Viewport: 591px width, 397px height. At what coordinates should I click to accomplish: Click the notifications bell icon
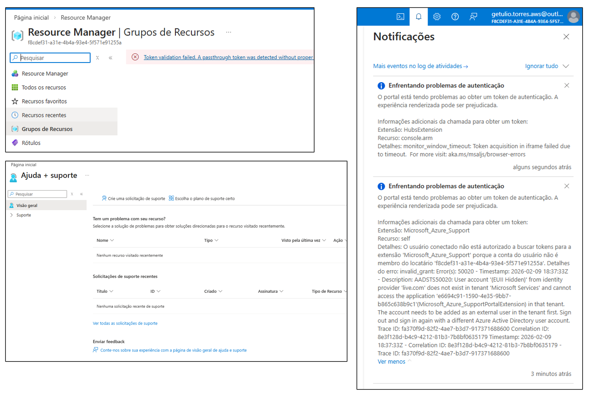(x=418, y=17)
